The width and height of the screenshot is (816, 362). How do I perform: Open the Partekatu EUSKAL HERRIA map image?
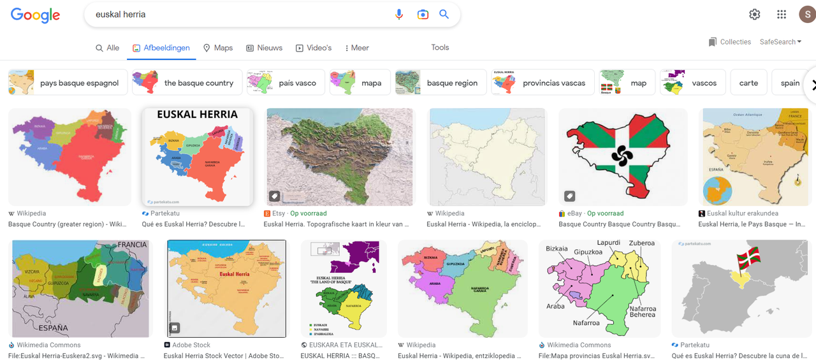tap(197, 157)
